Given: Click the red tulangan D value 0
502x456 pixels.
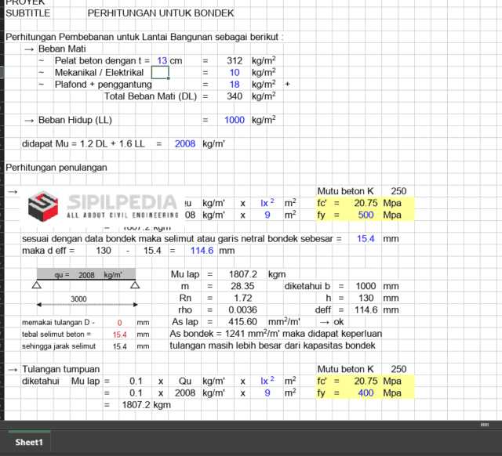Looking at the screenshot, I should click(120, 322).
